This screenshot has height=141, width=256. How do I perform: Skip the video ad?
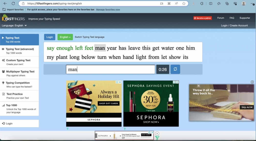tap(247, 107)
